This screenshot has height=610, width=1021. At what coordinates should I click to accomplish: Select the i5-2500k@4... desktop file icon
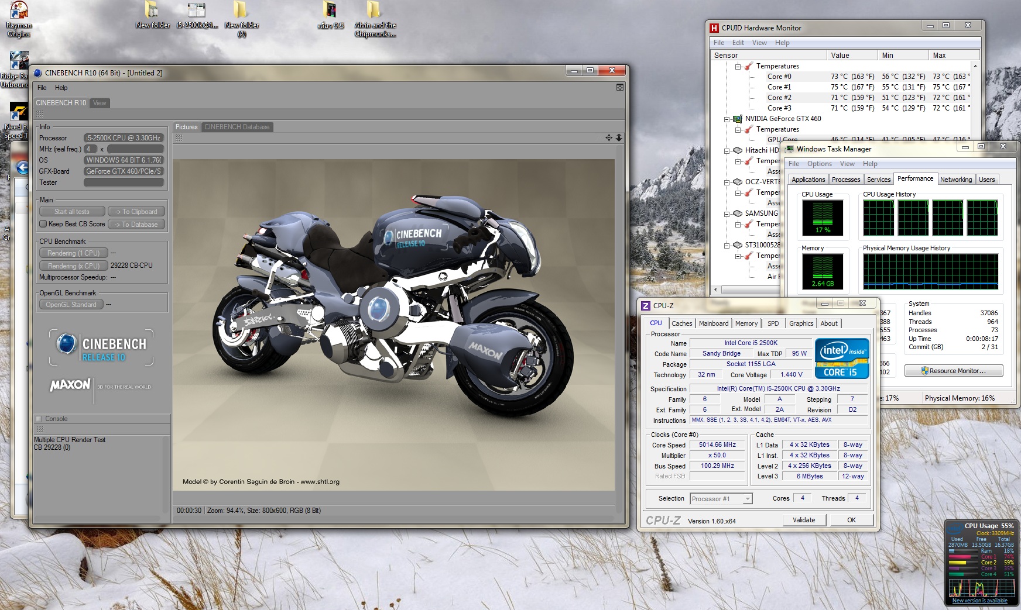197,15
